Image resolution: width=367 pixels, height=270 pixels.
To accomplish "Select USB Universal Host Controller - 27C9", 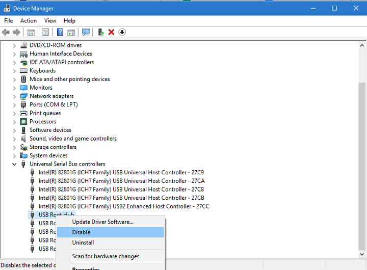I will (121, 172).
